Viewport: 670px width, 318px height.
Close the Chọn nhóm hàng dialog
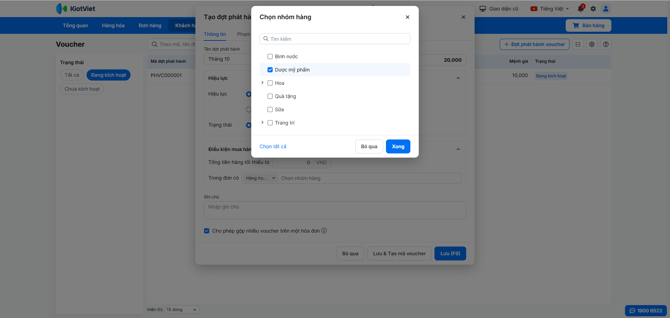click(x=407, y=17)
